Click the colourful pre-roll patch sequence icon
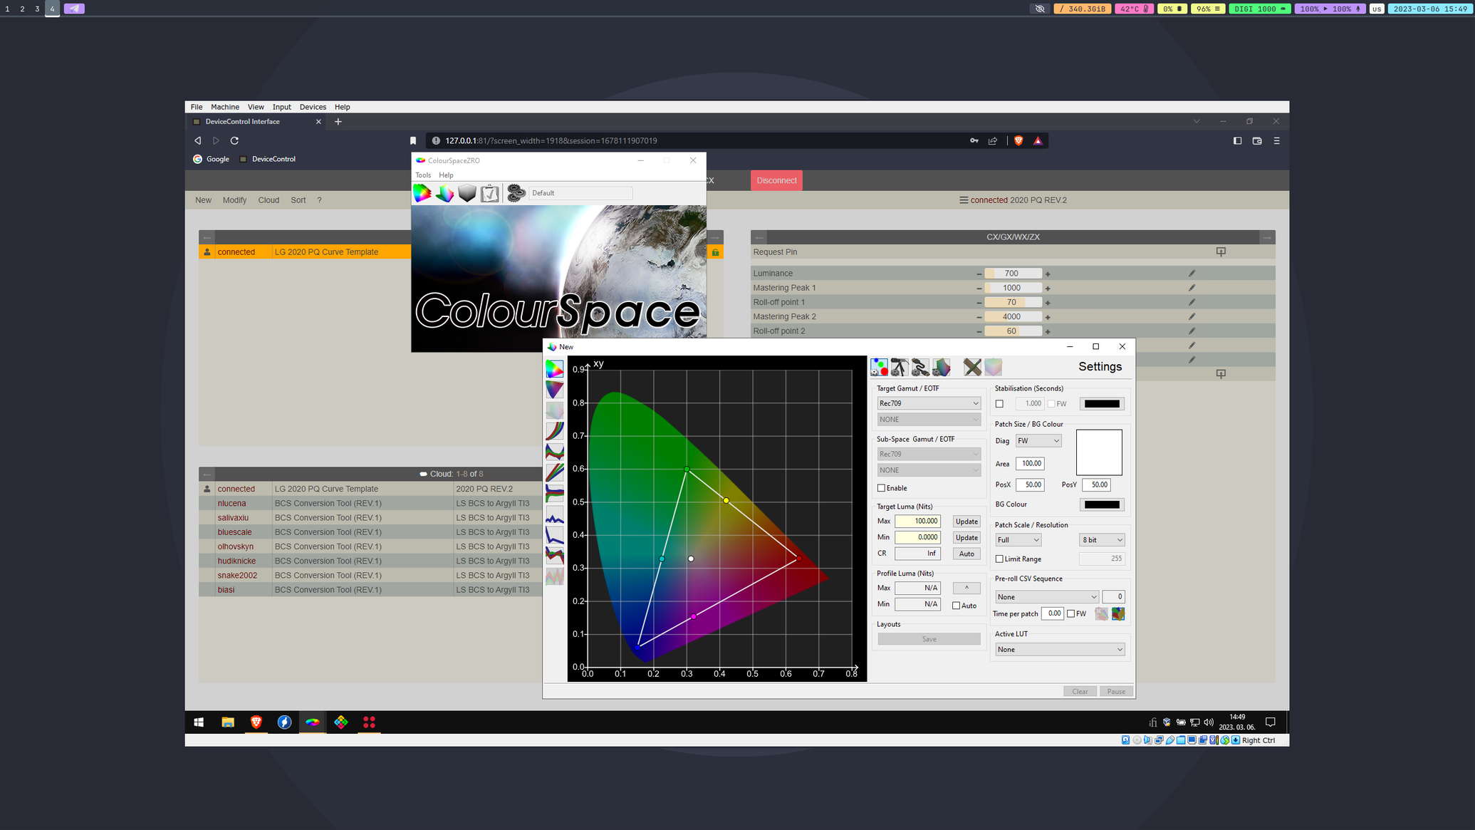 pos(1118,613)
